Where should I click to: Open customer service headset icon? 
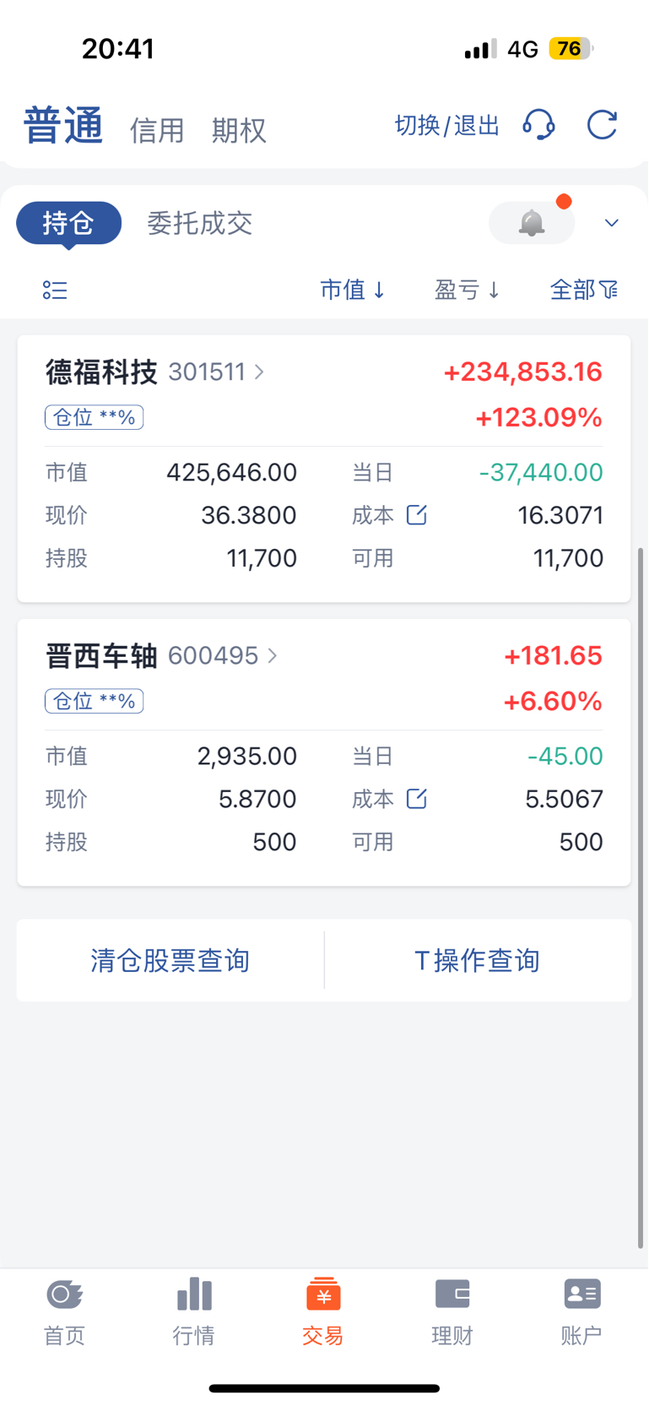(538, 125)
